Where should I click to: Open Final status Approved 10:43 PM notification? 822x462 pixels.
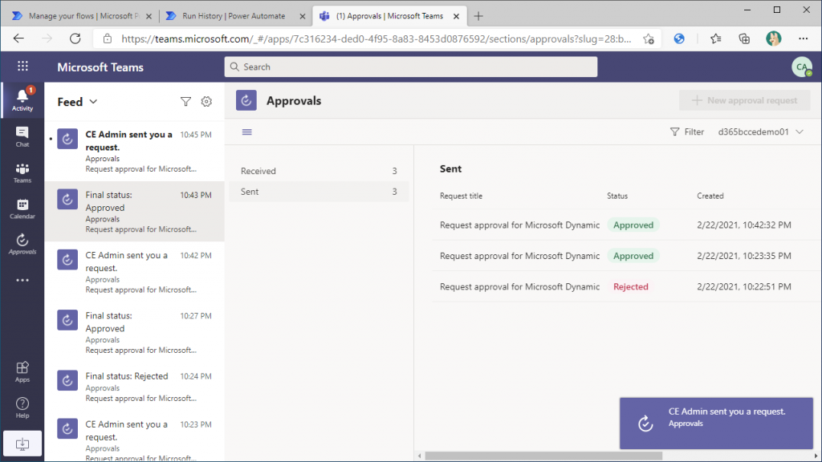[135, 212]
